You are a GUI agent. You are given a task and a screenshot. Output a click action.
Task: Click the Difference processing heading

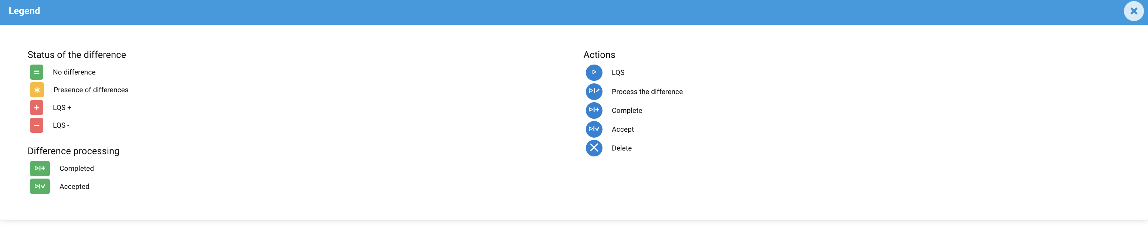[x=74, y=151]
